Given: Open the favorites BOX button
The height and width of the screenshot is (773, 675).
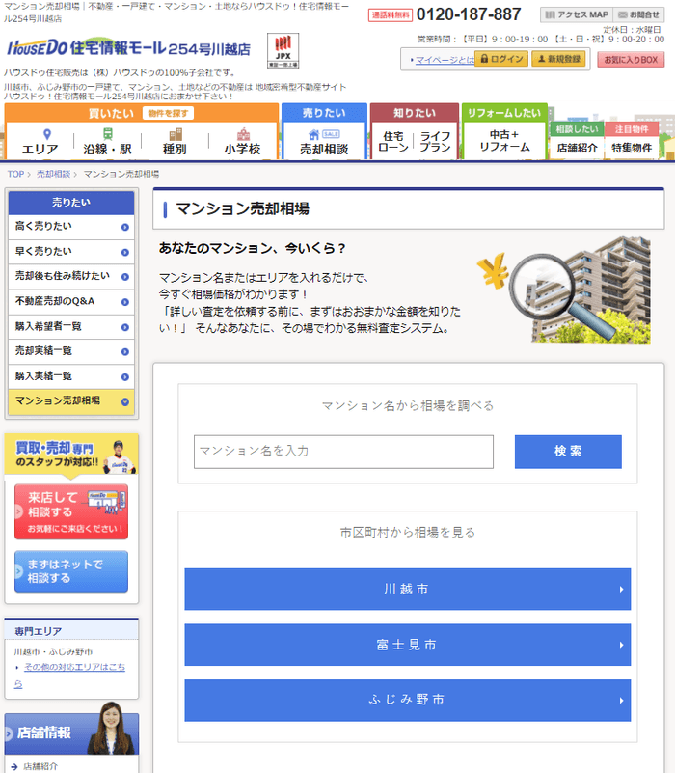Looking at the screenshot, I should click(x=631, y=59).
